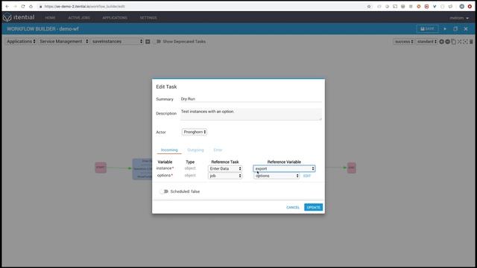Image resolution: width=477 pixels, height=268 pixels.
Task: Open the user account menu at top right
Action: click(x=459, y=18)
